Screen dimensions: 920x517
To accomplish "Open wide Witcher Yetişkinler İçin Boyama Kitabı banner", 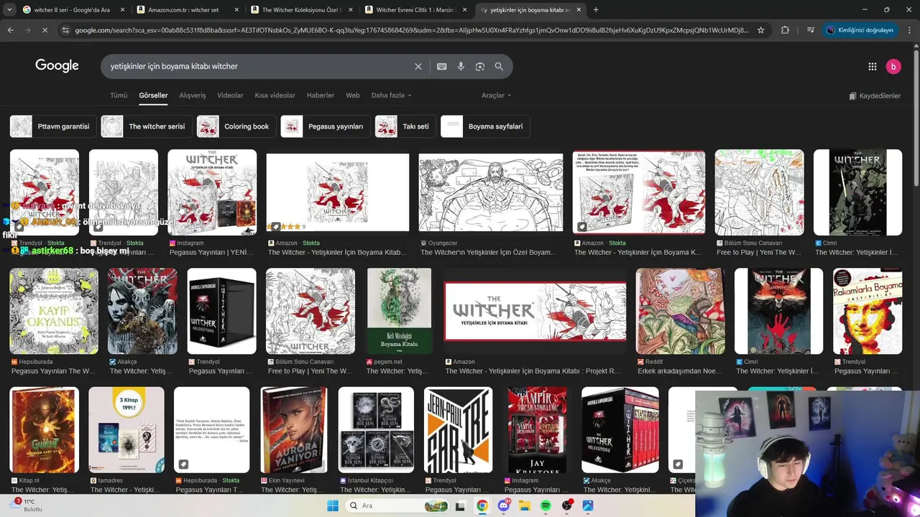I will (535, 311).
